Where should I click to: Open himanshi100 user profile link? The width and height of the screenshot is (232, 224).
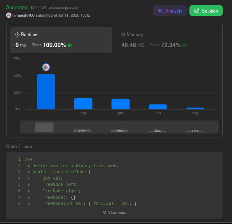pyautogui.click(x=24, y=15)
